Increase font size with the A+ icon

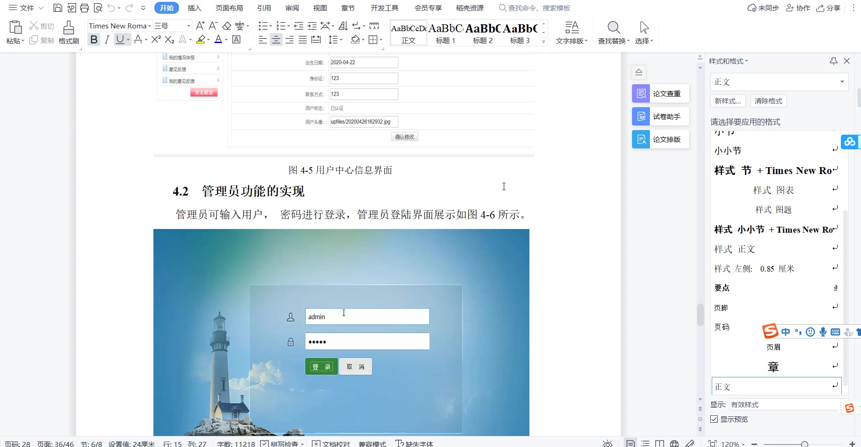pos(200,26)
